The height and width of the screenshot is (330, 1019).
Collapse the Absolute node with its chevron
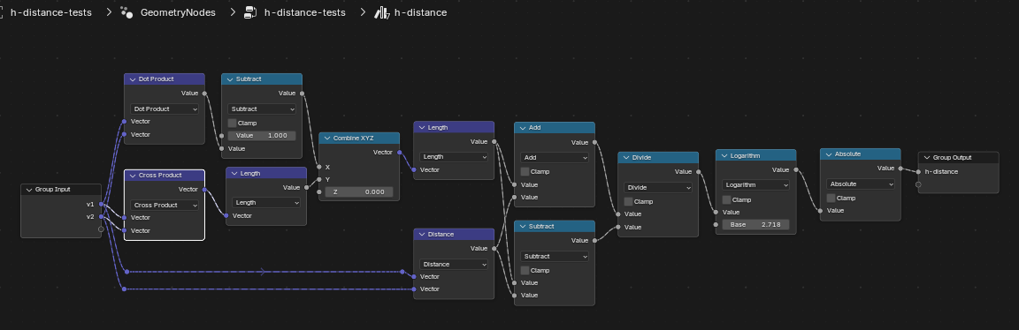(x=828, y=154)
